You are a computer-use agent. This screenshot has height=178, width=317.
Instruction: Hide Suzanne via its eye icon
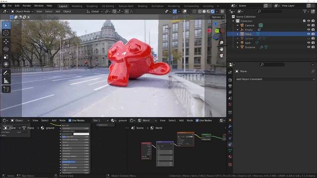point(309,47)
